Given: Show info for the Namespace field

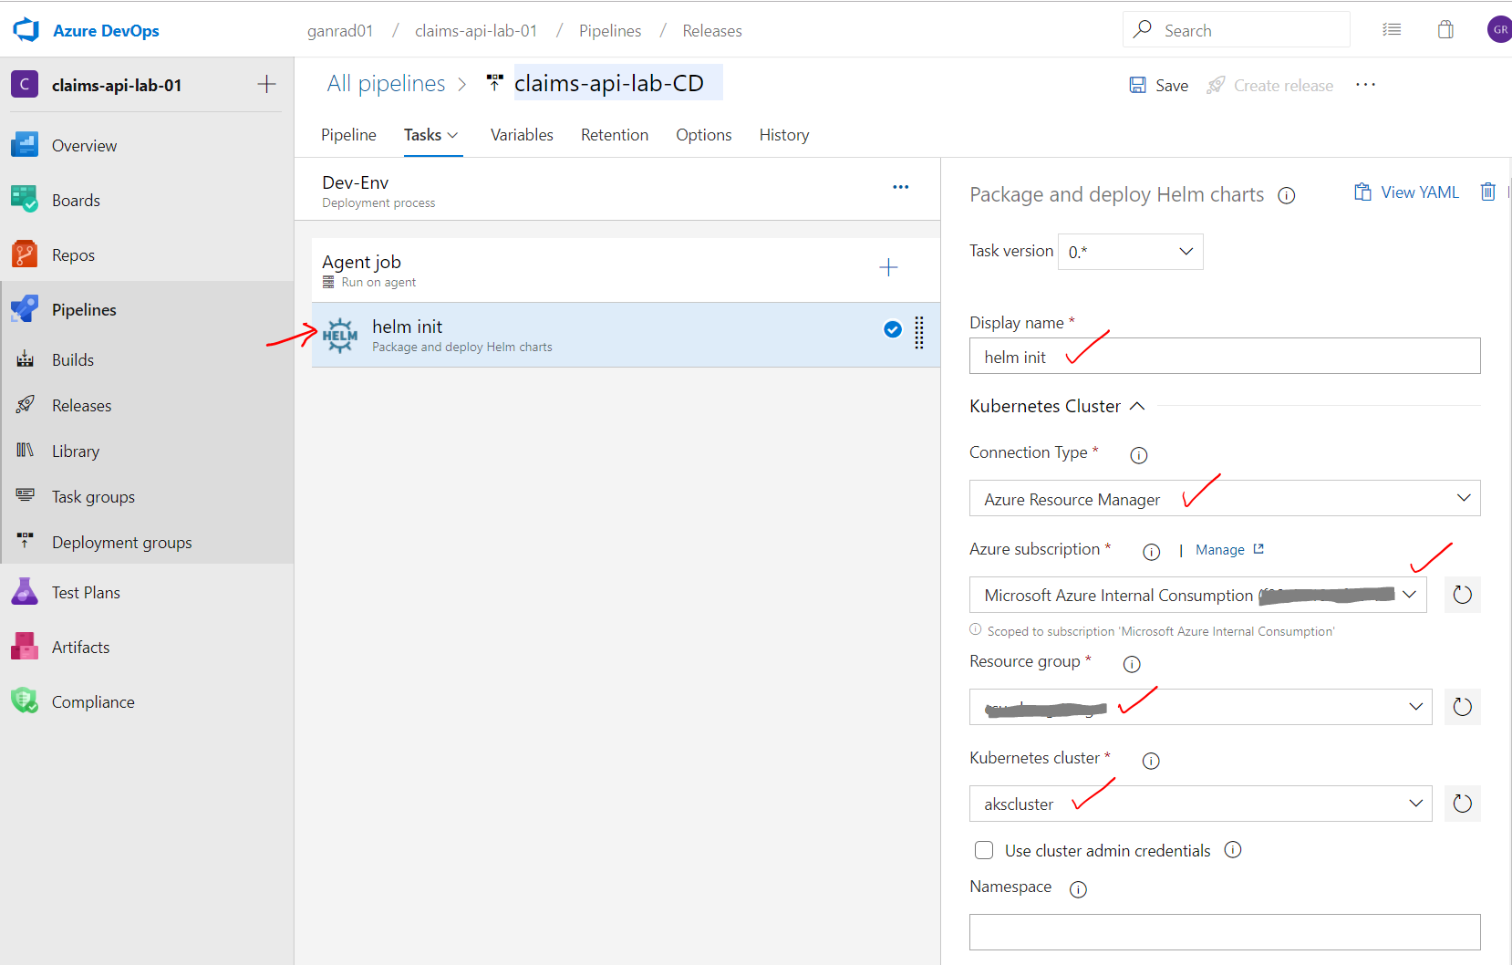Looking at the screenshot, I should coord(1078,889).
